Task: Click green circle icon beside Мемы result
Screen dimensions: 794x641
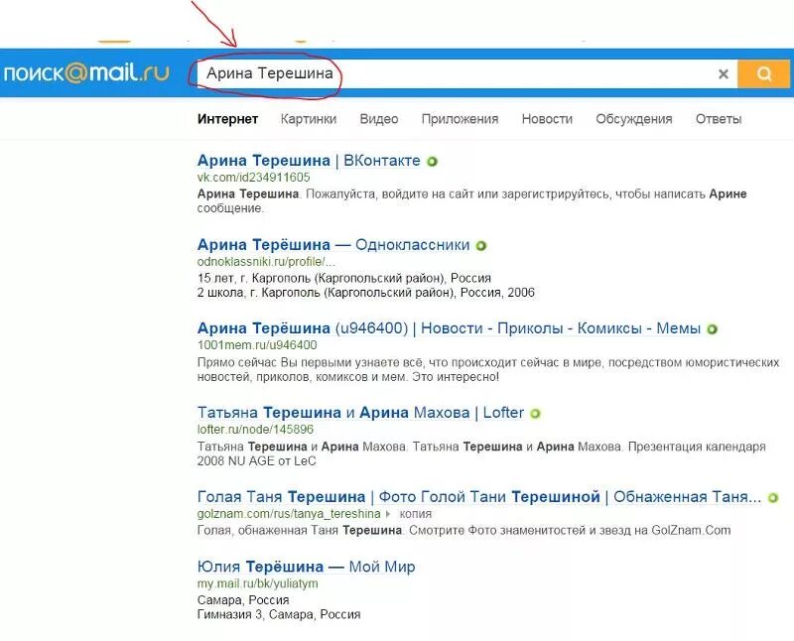Action: 712,329
